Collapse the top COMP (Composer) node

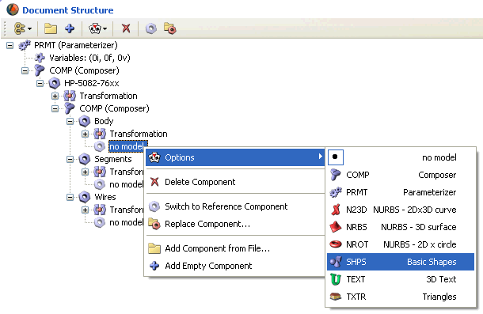25,71
